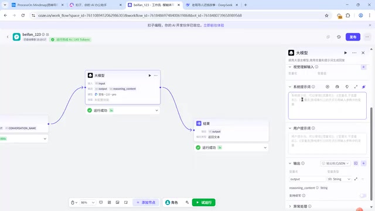Expand the start node run result chevron
375x211 pixels.
pos(45,139)
